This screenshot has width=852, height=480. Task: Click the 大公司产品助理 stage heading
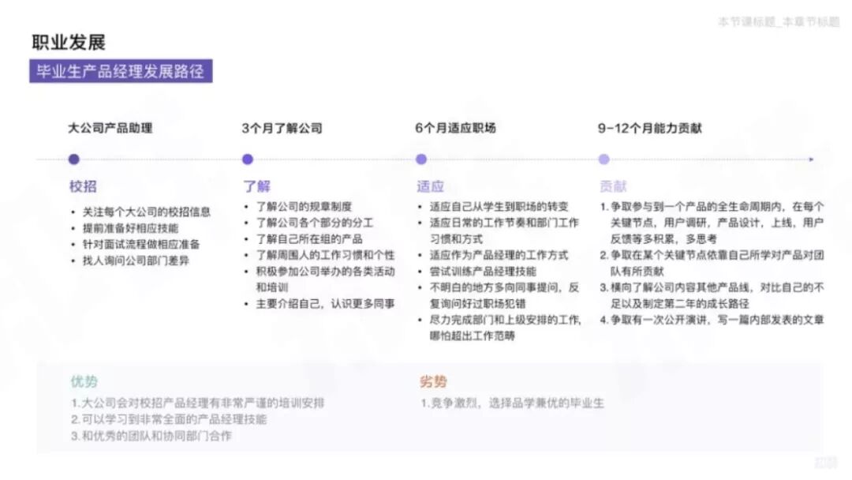coord(110,129)
